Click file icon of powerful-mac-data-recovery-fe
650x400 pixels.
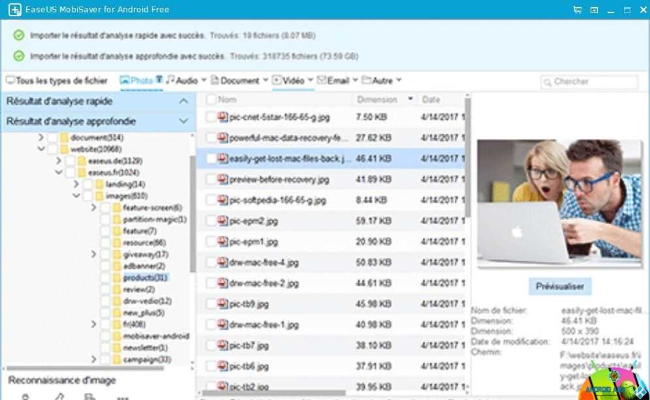tap(223, 137)
